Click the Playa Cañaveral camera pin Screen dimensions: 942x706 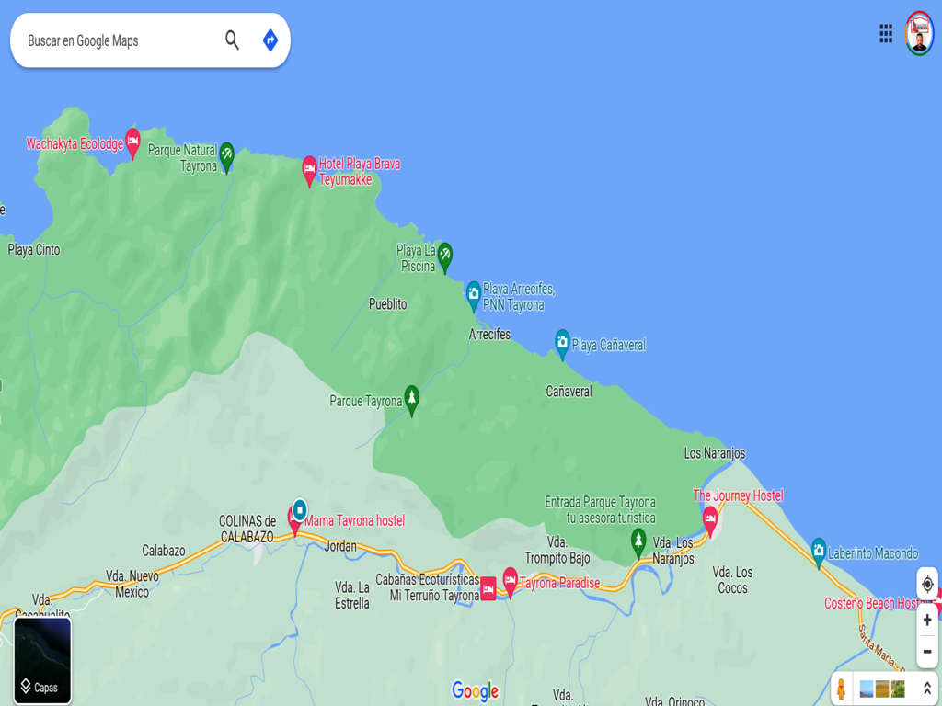tap(562, 343)
